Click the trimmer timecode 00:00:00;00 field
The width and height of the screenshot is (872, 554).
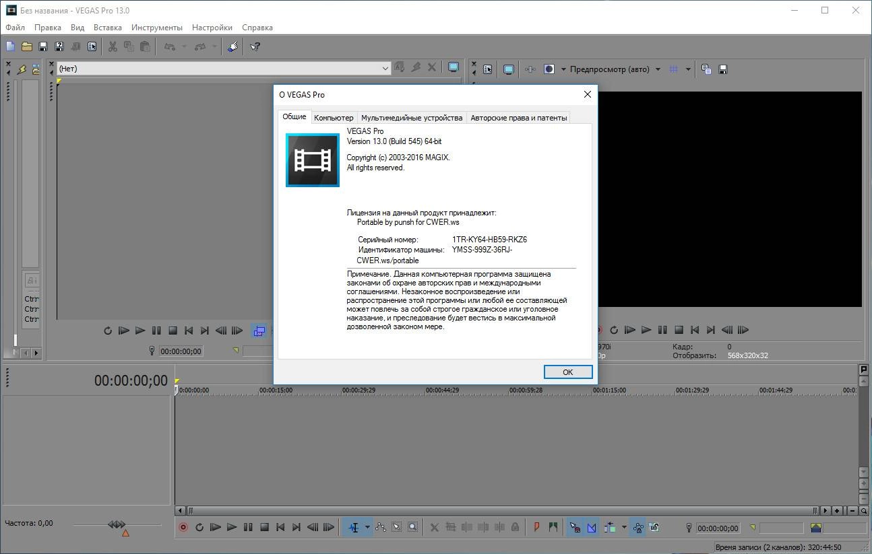[181, 351]
